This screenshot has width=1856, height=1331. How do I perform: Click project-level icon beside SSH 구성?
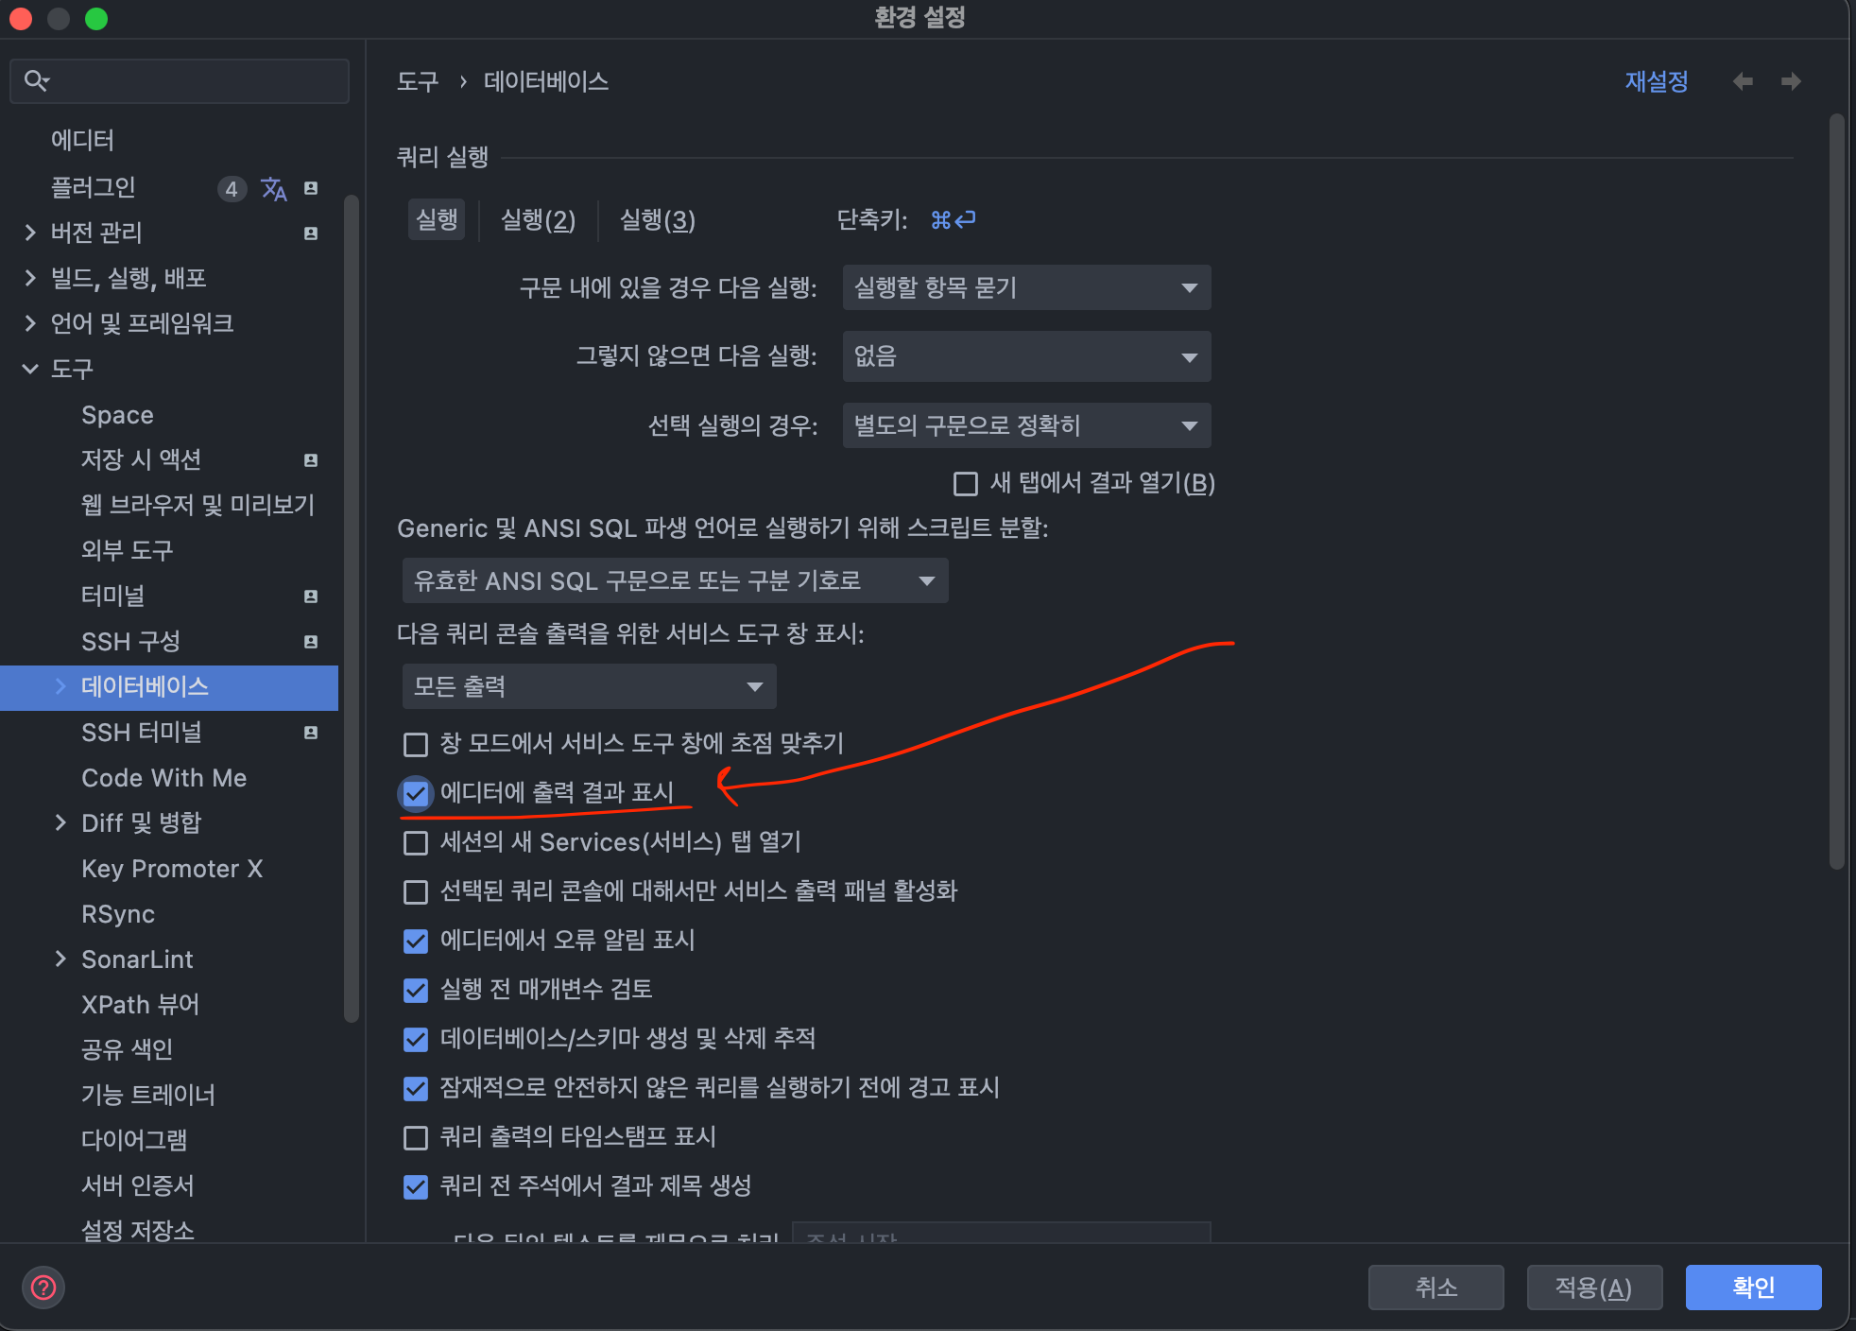pos(311,642)
